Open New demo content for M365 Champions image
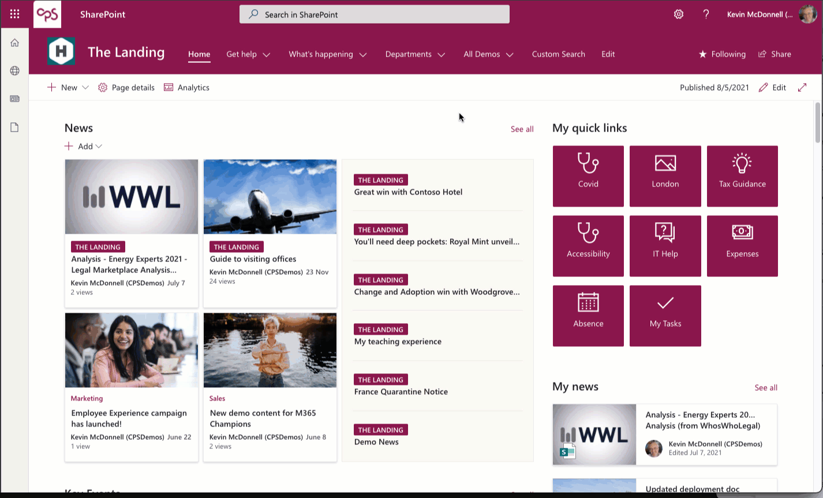Image resolution: width=823 pixels, height=498 pixels. (270, 350)
